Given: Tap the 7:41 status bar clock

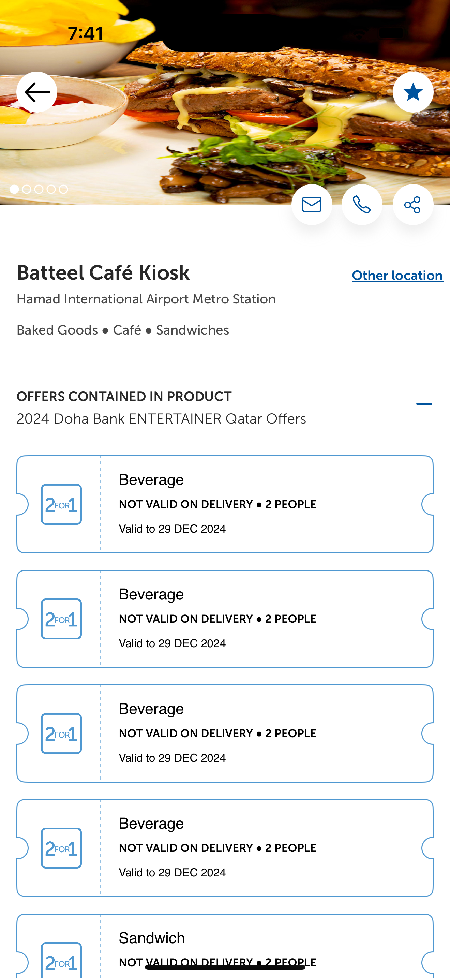Looking at the screenshot, I should pos(85,33).
